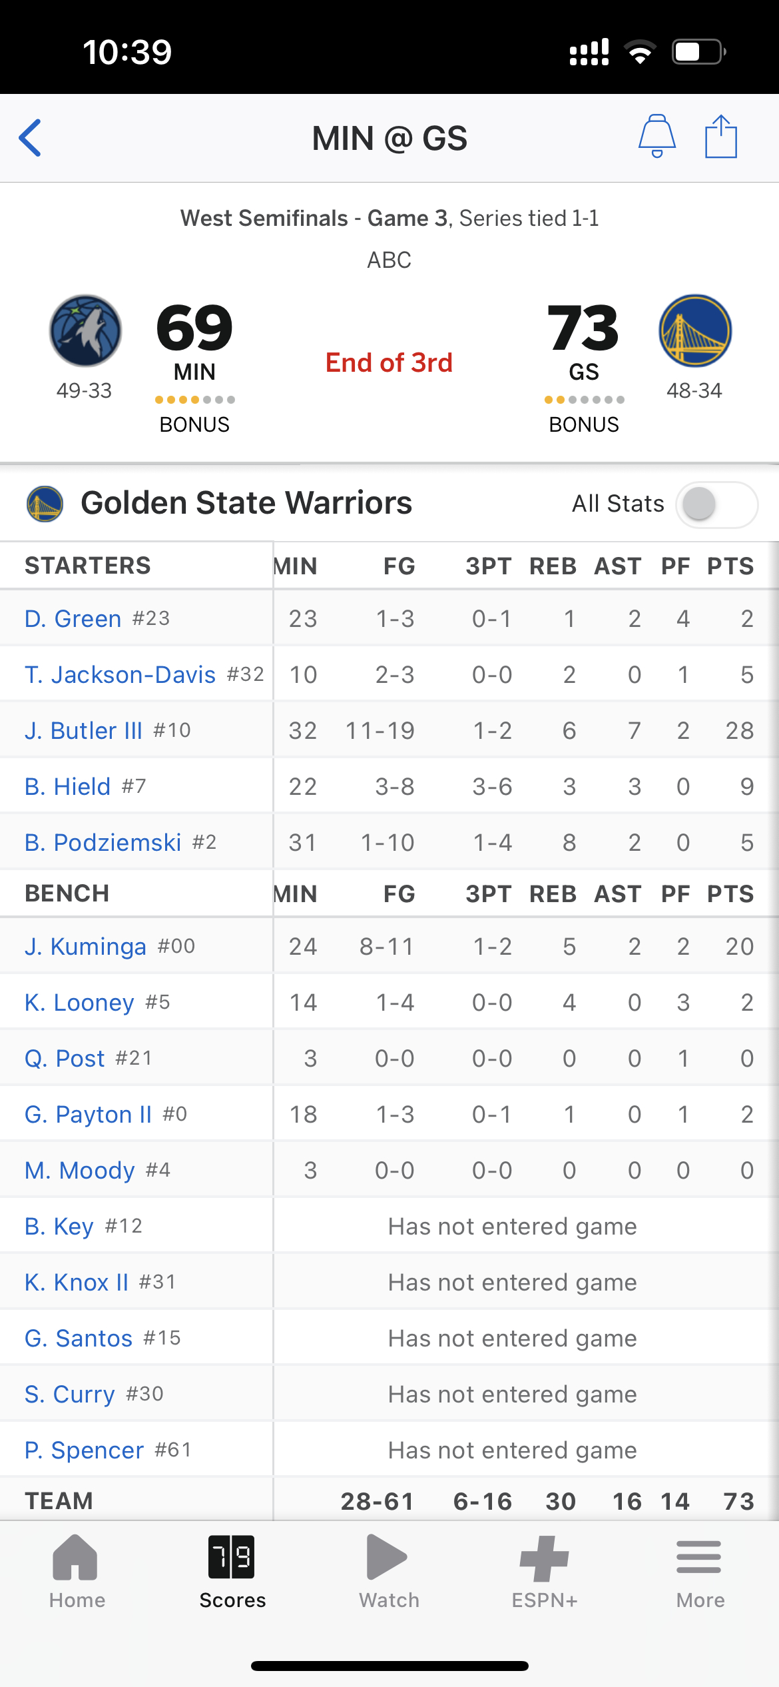The height and width of the screenshot is (1687, 779).
Task: Open J. Kuminga player profile
Action: [85, 946]
